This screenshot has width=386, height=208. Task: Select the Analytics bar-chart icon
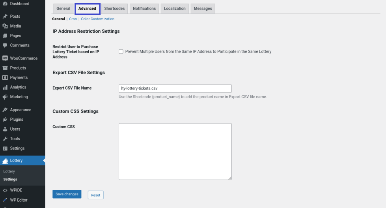pyautogui.click(x=5, y=87)
